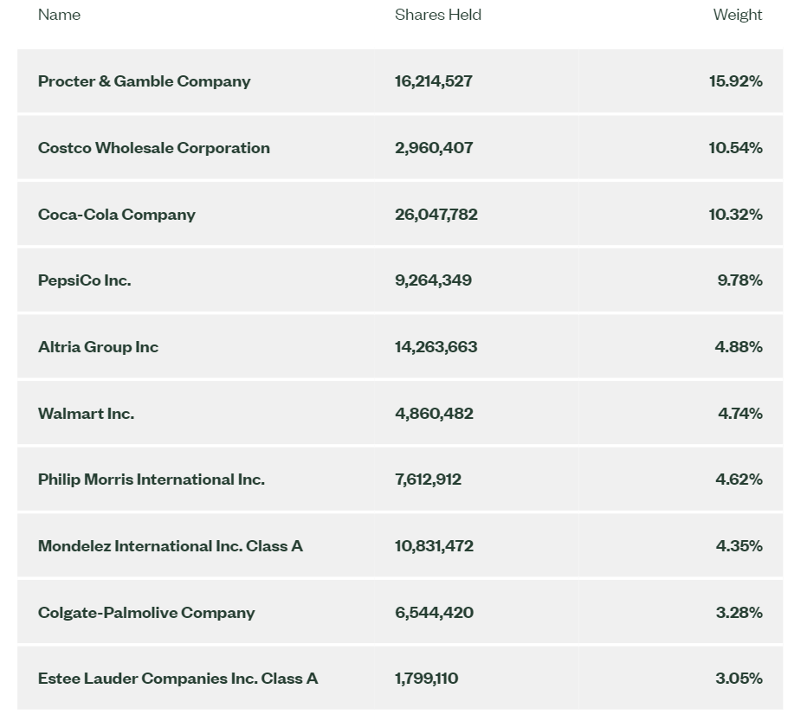Click the Weight column header
Screen dimensions: 794x721
738,16
